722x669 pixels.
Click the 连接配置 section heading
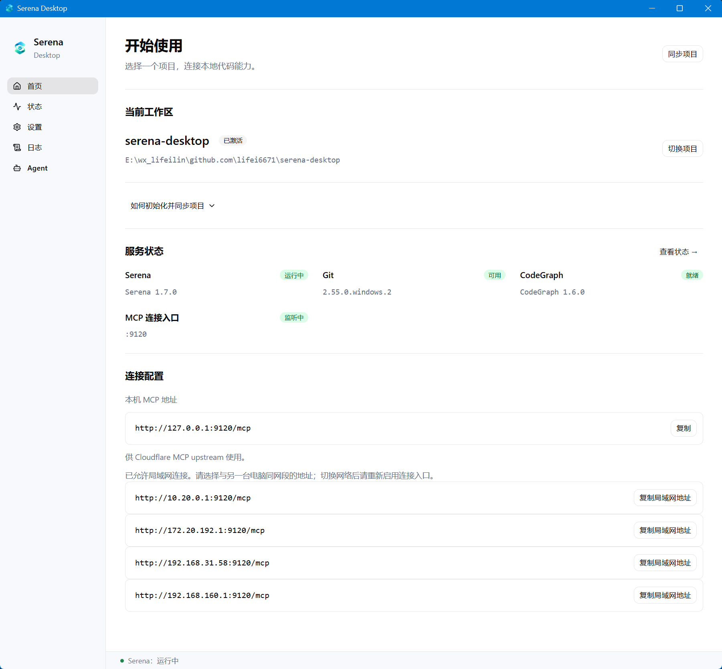144,376
